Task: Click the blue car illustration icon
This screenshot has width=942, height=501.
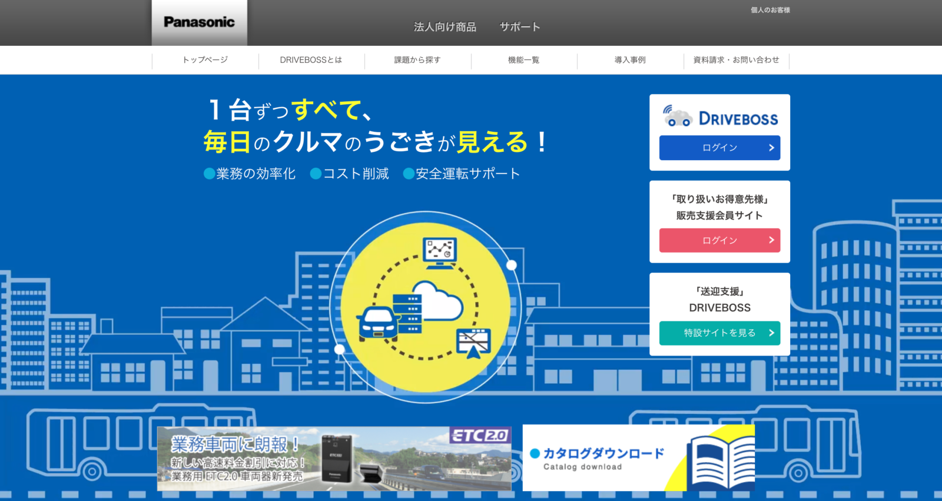Action: 377,323
